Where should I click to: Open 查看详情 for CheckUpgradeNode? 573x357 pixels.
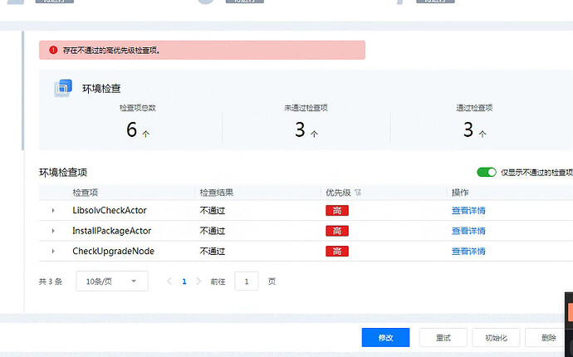[468, 251]
